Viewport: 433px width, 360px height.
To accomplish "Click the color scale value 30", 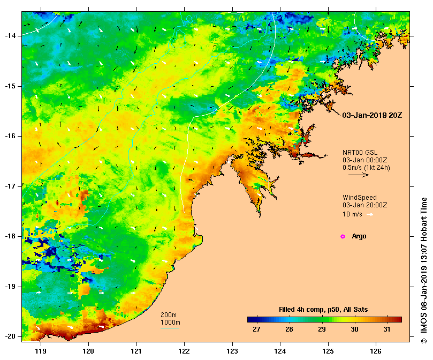I will [354, 329].
